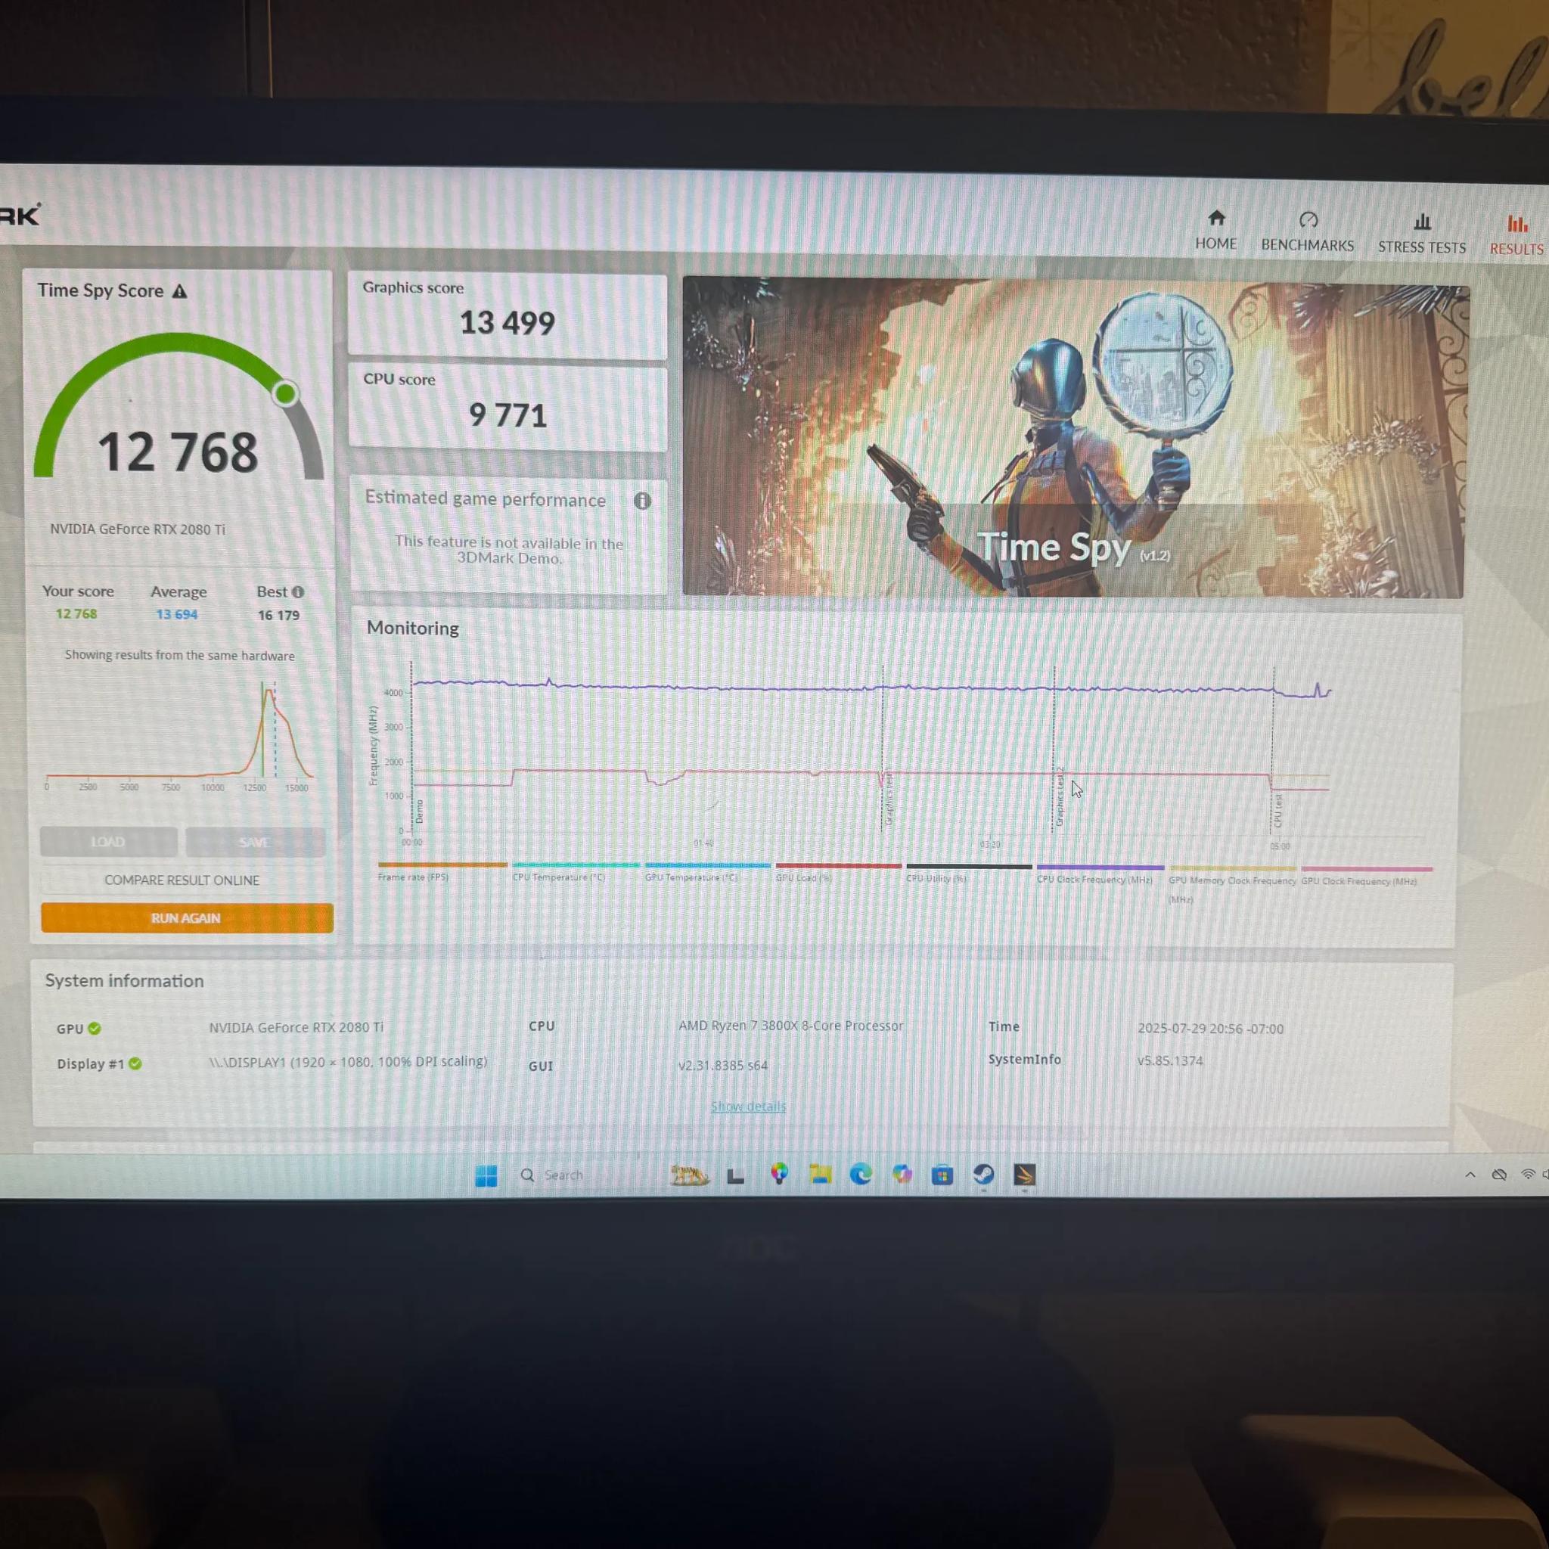Click the 3DMark icon in the taskbar
The image size is (1549, 1549).
(x=1025, y=1175)
